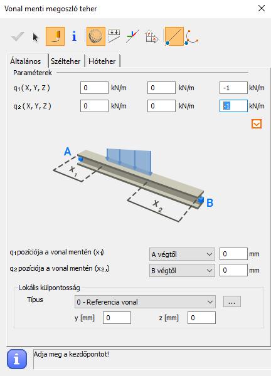Click the q1 Z value field

tap(233, 88)
